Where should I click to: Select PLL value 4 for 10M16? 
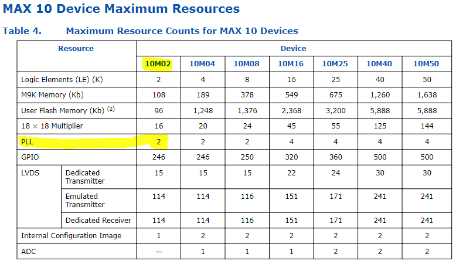[291, 142]
